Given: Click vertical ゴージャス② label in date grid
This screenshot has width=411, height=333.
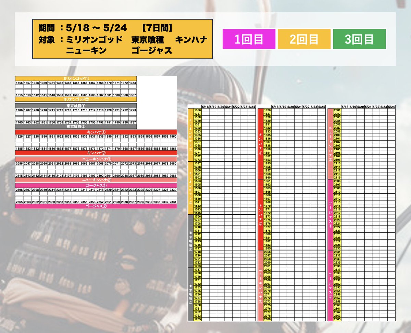Looking at the screenshot, I should coord(331,286).
